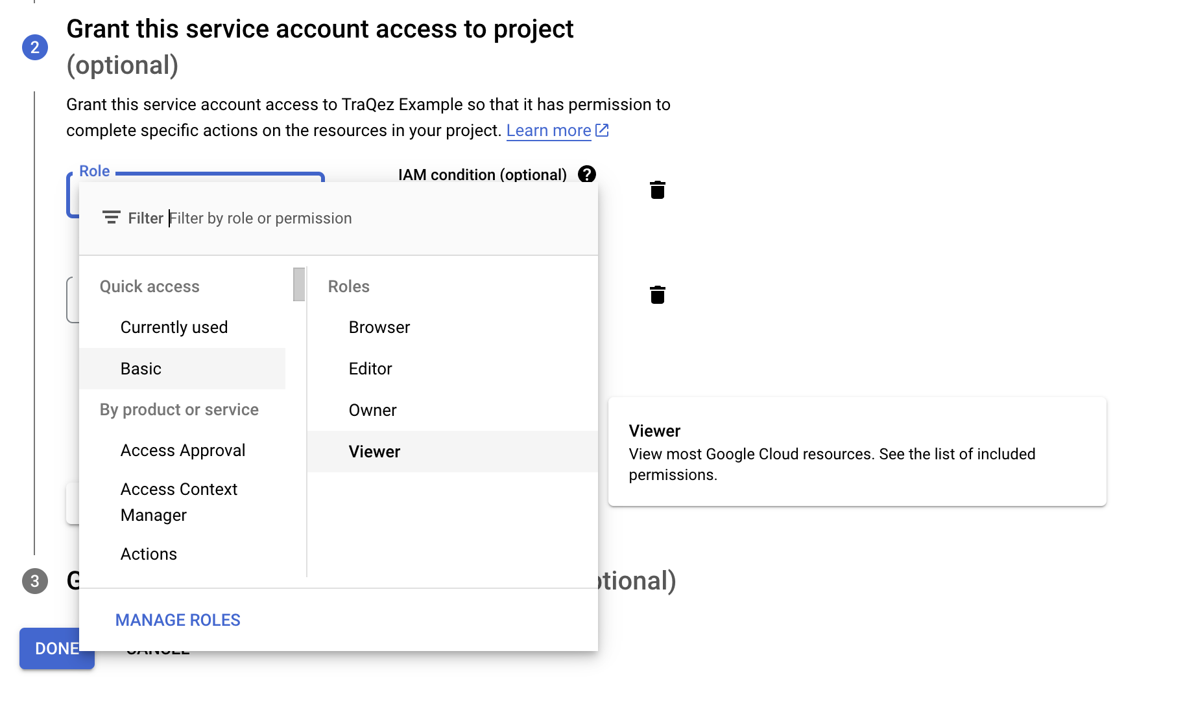
Task: Click the category list scrollbar thumb
Action: (x=299, y=284)
